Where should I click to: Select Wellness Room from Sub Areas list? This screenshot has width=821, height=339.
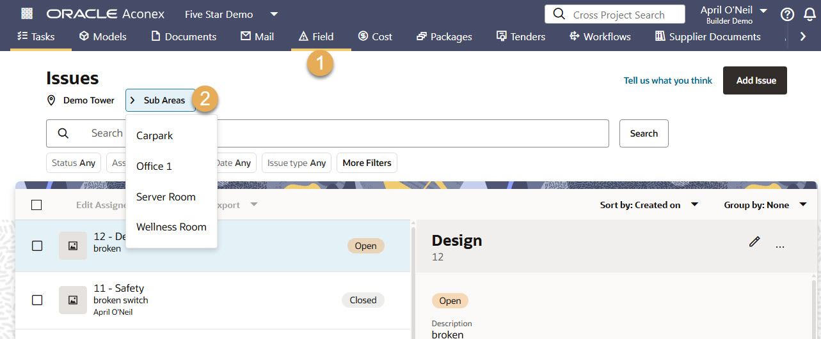pos(171,227)
